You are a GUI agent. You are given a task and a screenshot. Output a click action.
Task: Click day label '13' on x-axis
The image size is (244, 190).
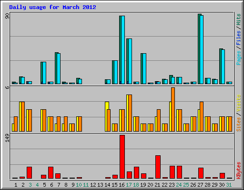100,185
